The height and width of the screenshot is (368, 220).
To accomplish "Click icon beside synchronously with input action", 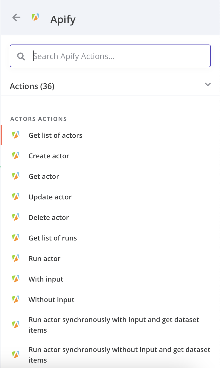I will point(16,325).
